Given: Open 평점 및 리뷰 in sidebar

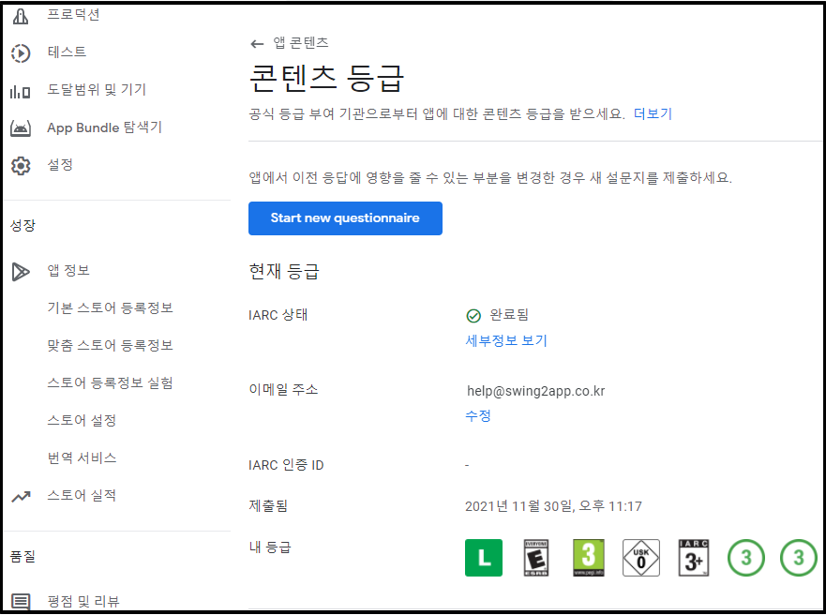Looking at the screenshot, I should pyautogui.click(x=83, y=601).
